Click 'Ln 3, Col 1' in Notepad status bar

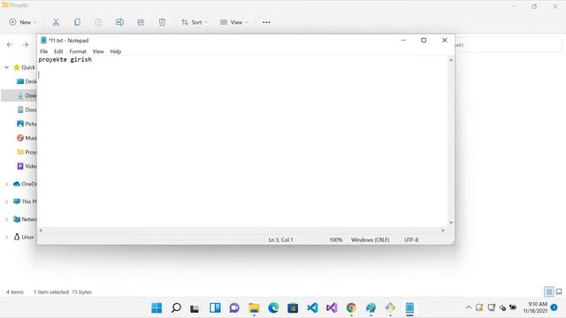pyautogui.click(x=280, y=239)
